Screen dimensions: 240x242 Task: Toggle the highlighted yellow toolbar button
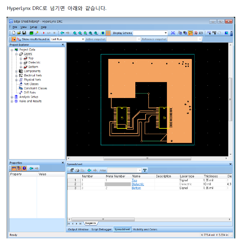point(190,33)
